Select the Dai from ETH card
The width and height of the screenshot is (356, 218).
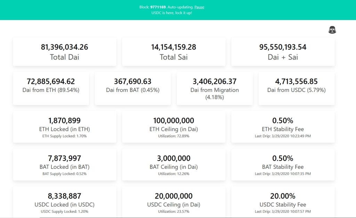pos(51,88)
